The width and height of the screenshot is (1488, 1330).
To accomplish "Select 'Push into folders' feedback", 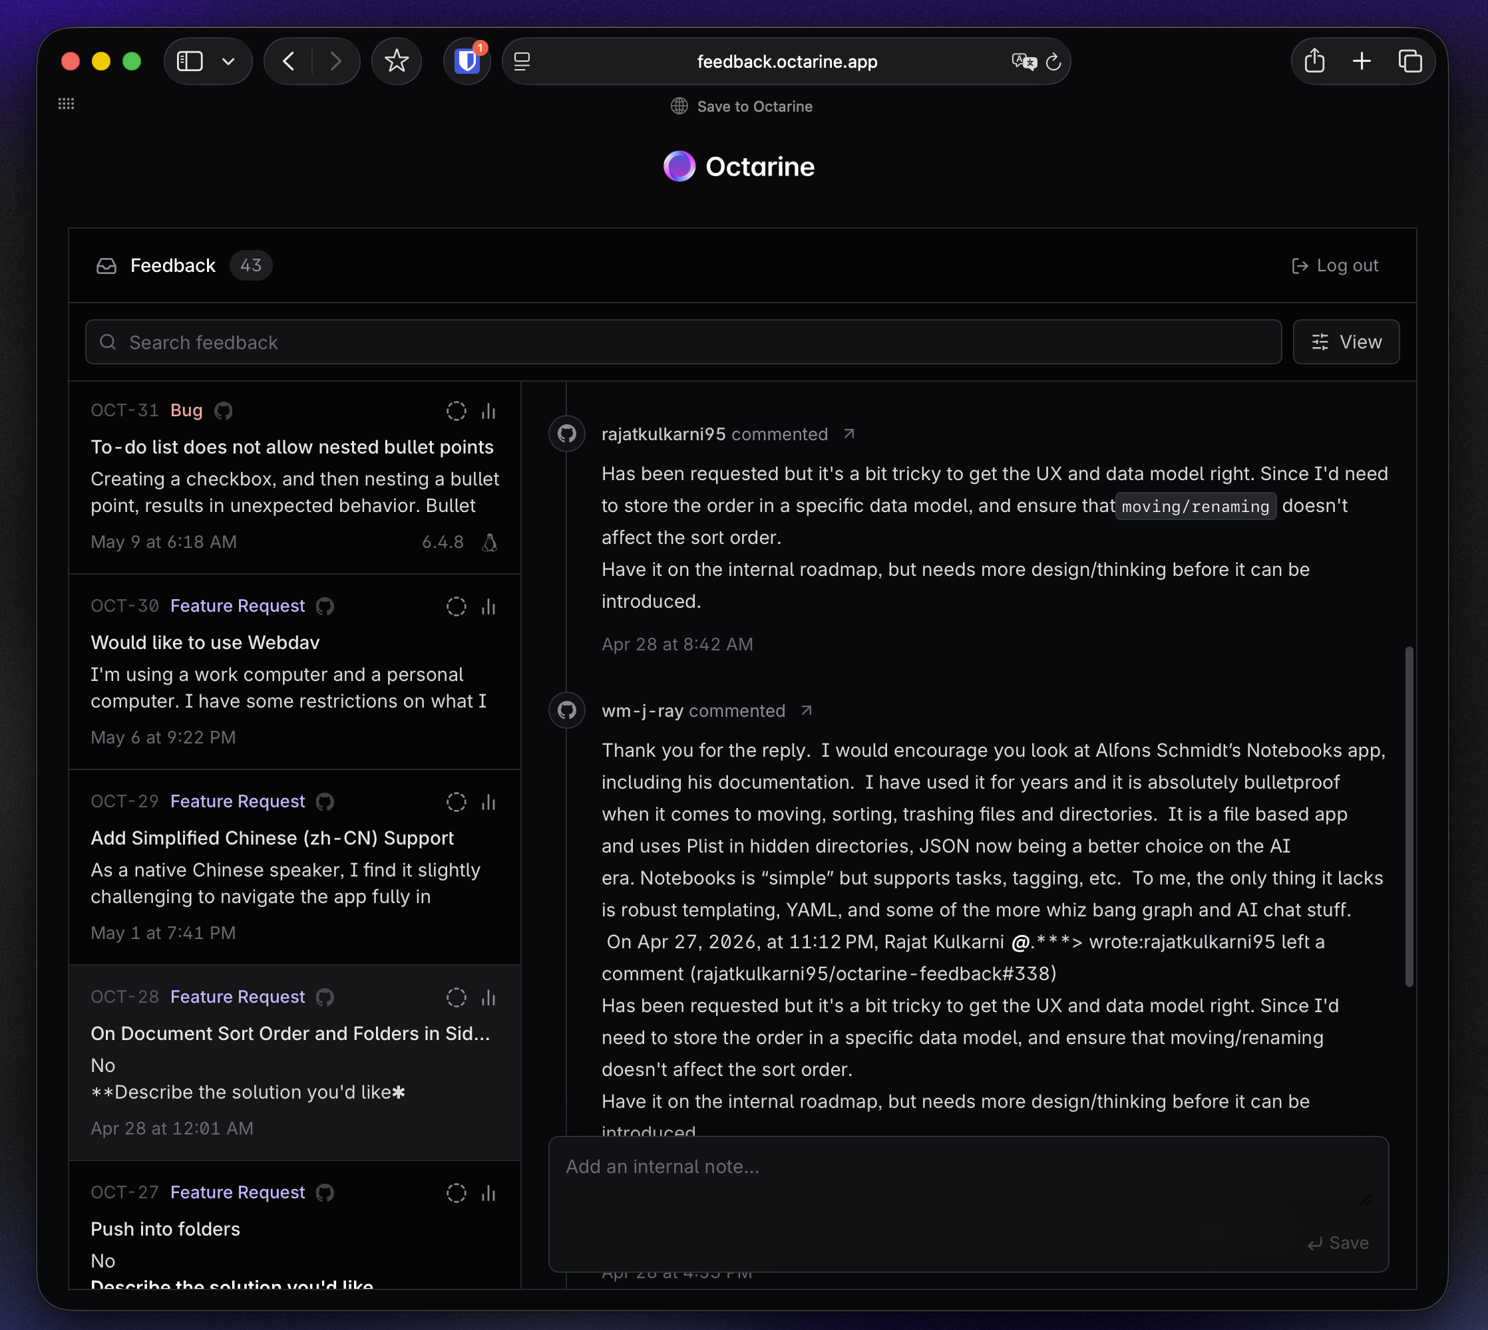I will click(165, 1229).
